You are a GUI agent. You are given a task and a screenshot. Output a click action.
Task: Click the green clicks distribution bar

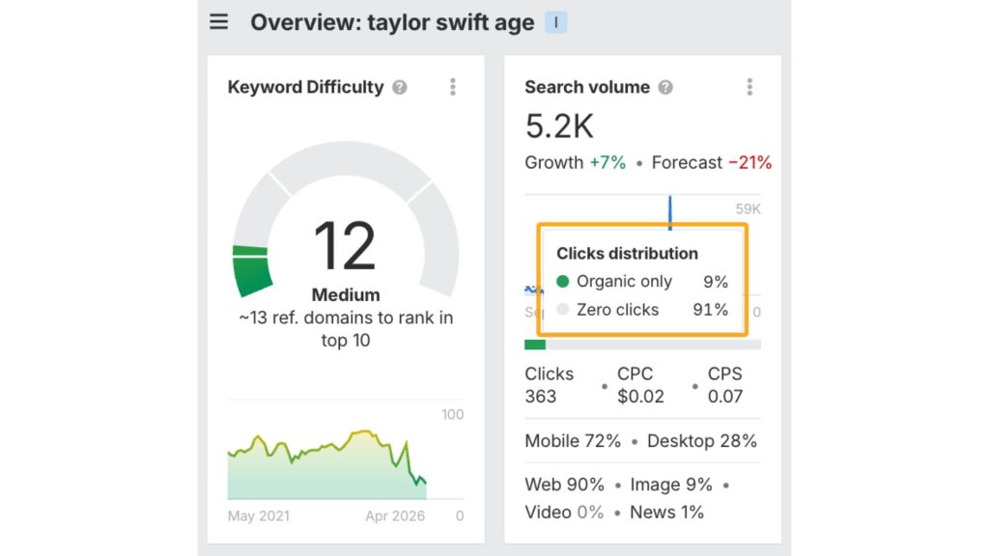point(535,345)
